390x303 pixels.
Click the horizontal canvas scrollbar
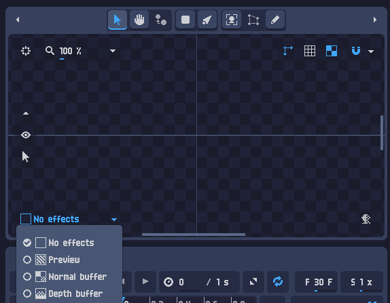194,235
